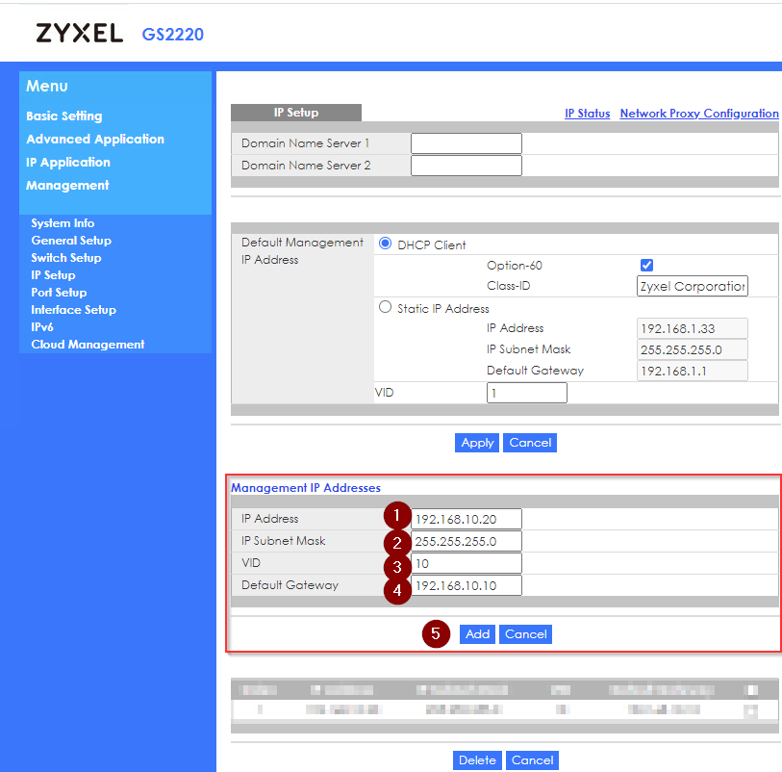Open the IP Status page
Viewport: 782px width, 772px height.
tap(587, 113)
